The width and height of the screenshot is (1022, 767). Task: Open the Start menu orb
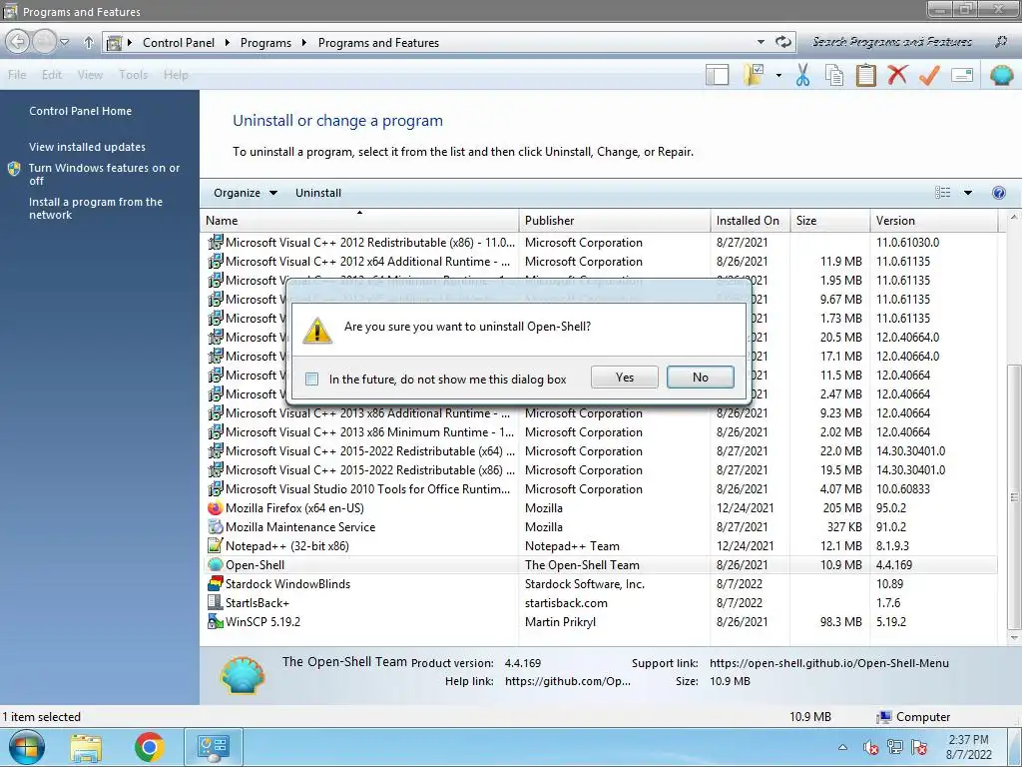click(x=27, y=747)
